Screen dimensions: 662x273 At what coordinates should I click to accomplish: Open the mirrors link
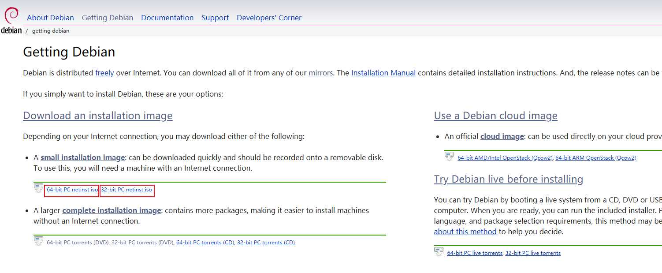(320, 73)
